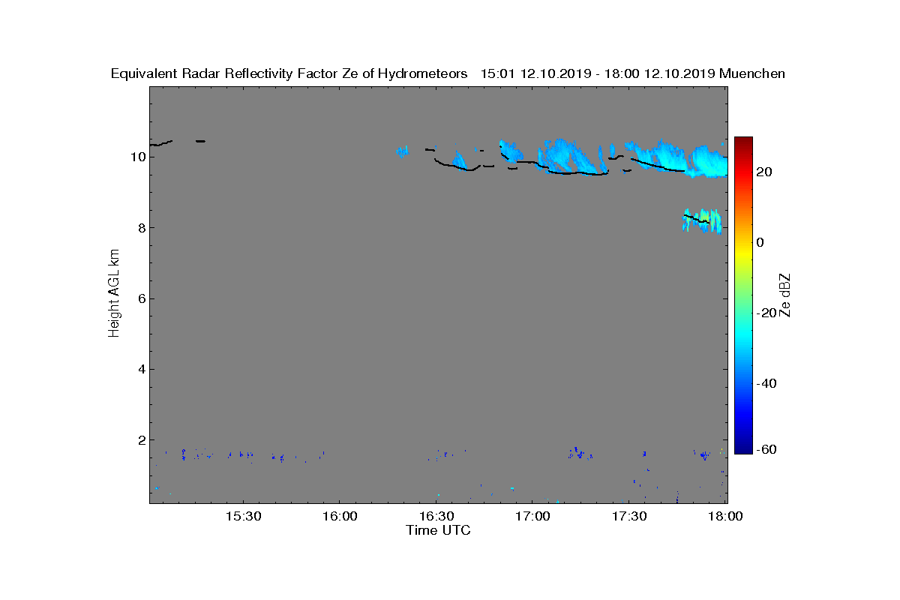This screenshot has height=600, width=900.
Task: Click the colorbar value 0
Action: [760, 242]
